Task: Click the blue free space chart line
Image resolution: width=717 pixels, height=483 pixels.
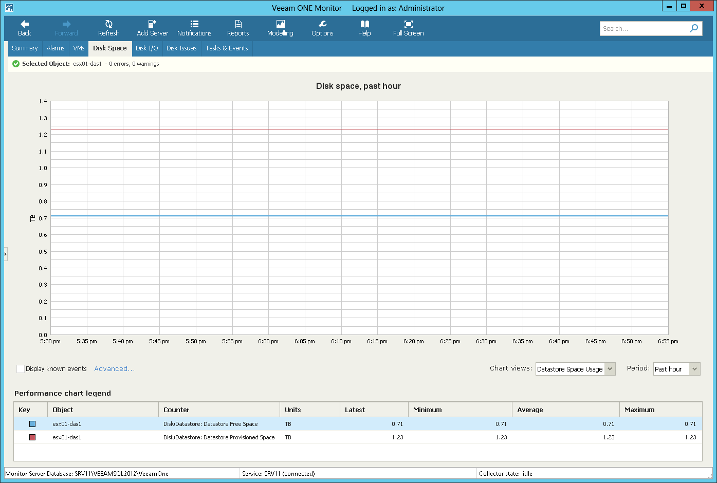Action: point(359,216)
